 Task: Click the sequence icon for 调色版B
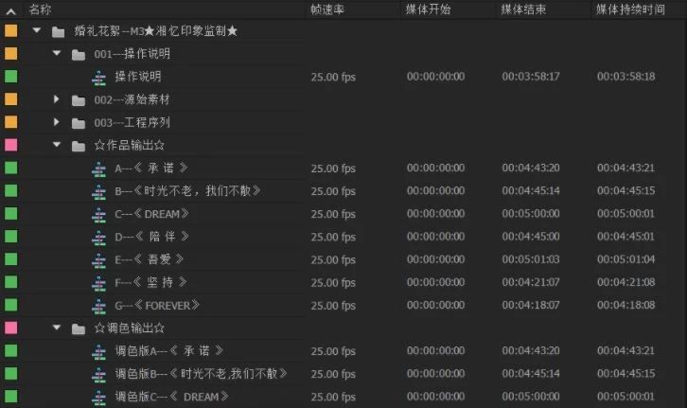(x=99, y=374)
